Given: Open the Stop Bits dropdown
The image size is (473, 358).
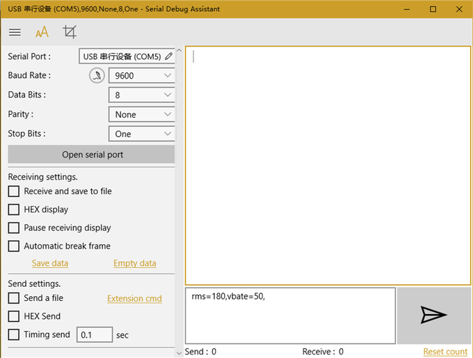Looking at the screenshot, I should coord(142,134).
